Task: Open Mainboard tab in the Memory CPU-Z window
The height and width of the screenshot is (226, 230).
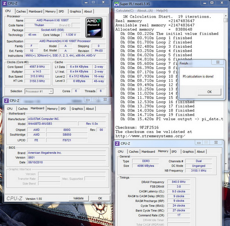Action: 148,152
